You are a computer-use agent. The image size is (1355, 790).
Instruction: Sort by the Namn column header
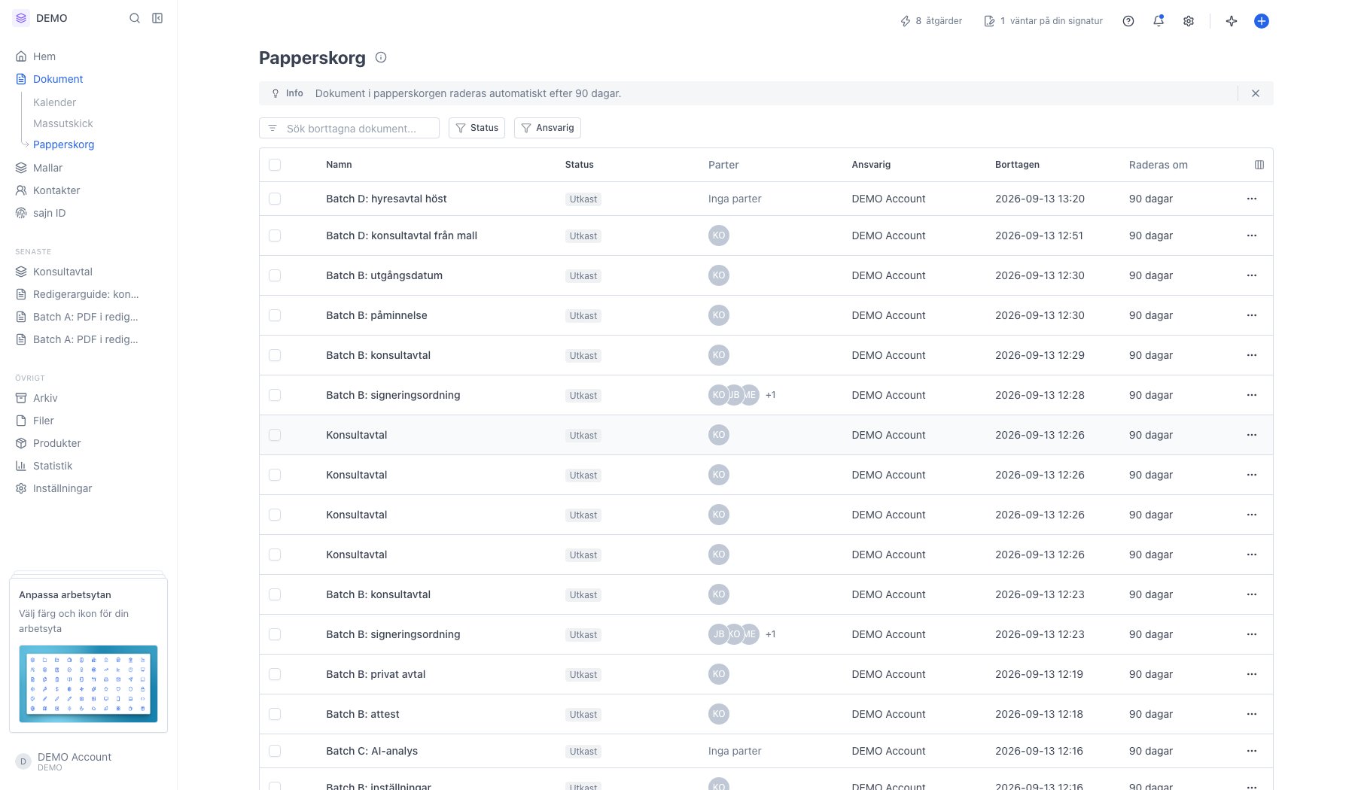pos(339,165)
